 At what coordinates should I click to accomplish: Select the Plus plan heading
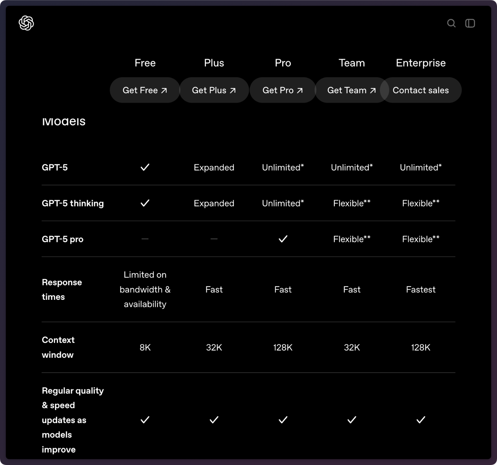[214, 63]
